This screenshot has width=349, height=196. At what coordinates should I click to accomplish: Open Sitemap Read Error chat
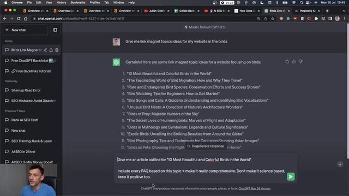[x=31, y=90]
